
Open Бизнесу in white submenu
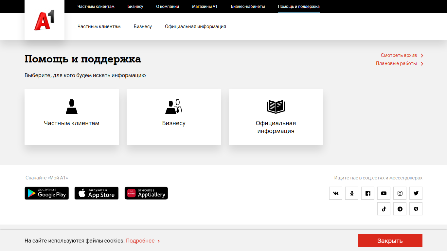click(143, 26)
